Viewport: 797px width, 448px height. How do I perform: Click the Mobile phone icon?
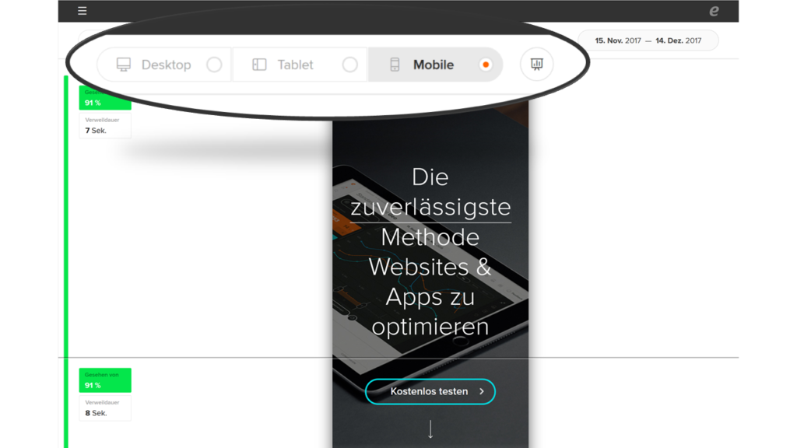coord(395,65)
